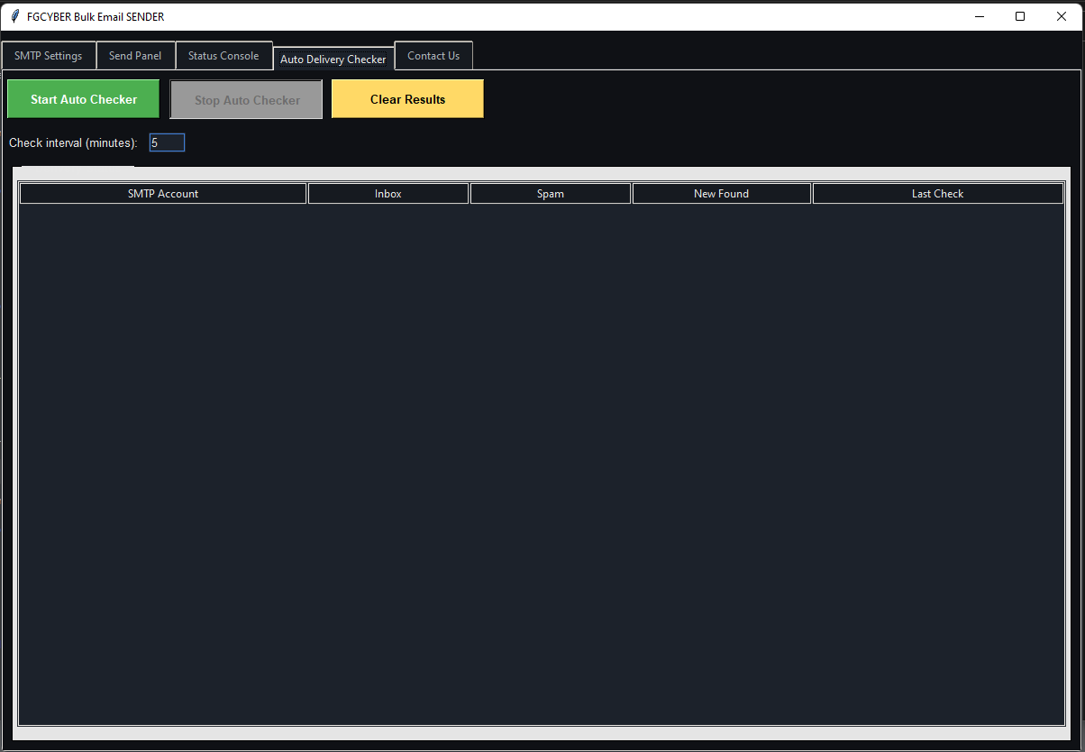This screenshot has height=752, width=1085.
Task: Maximize the application window
Action: pyautogui.click(x=1020, y=16)
